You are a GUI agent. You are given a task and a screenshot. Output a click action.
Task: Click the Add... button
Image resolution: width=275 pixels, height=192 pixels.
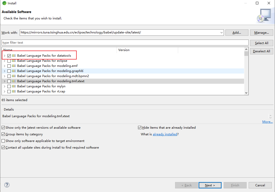click(x=237, y=33)
